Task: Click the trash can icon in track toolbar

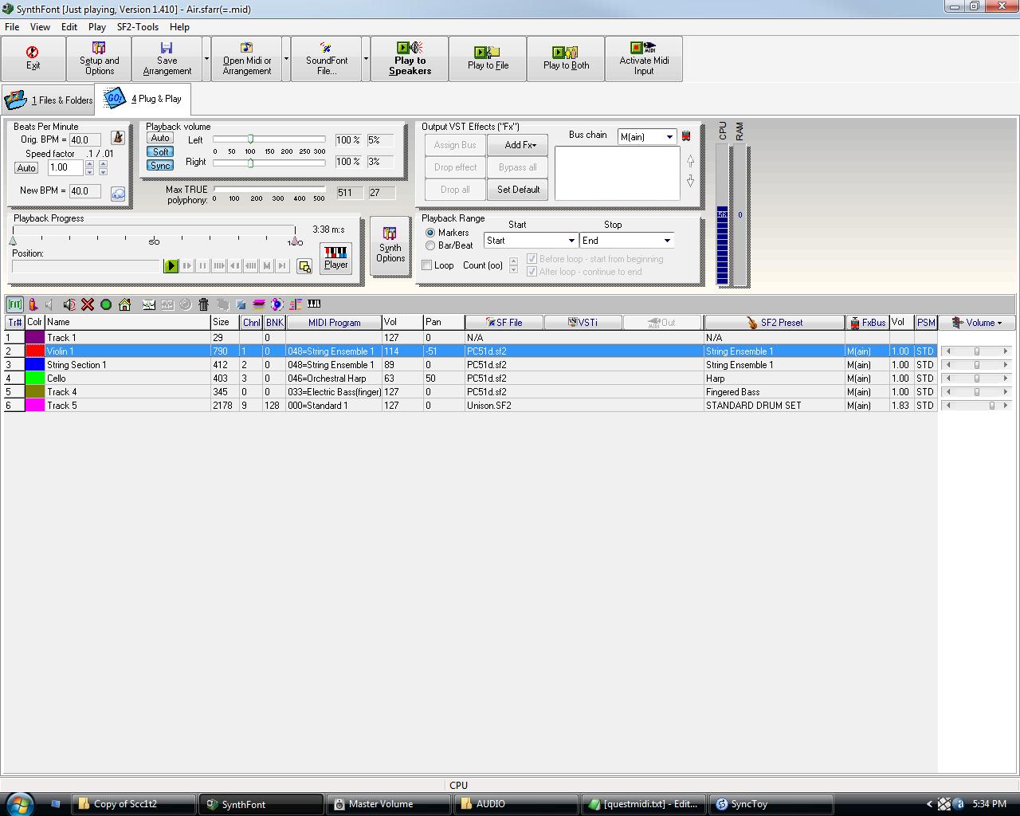Action: pos(203,304)
